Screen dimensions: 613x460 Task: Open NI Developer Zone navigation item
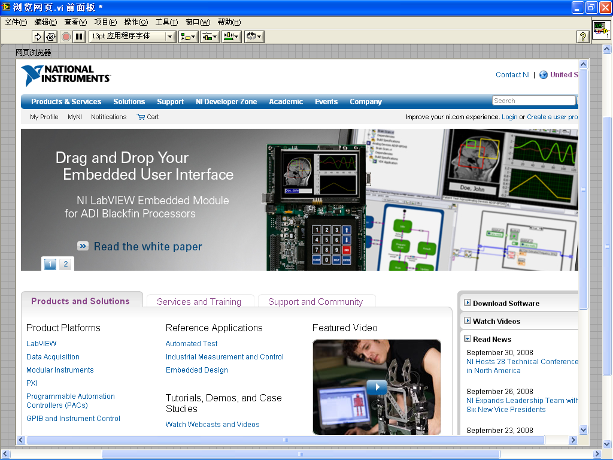pyautogui.click(x=226, y=102)
